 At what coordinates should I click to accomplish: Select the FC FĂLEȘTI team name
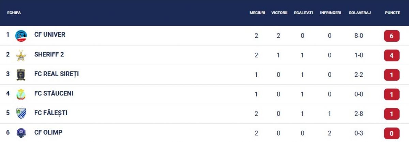(x=51, y=113)
